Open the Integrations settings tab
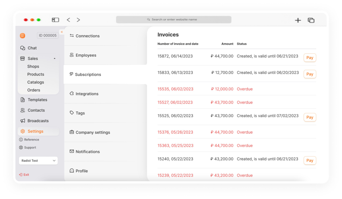Screen dimensions: 342x199 click(105, 94)
